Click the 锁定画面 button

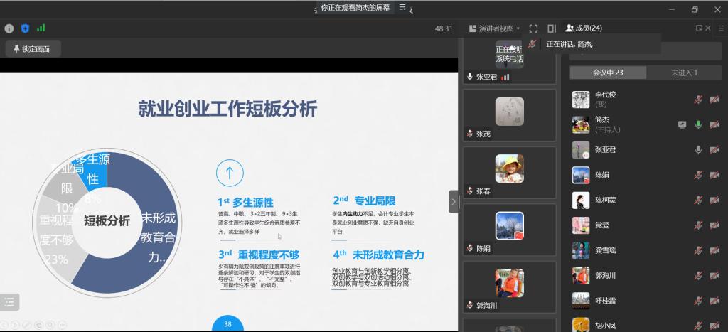point(33,49)
